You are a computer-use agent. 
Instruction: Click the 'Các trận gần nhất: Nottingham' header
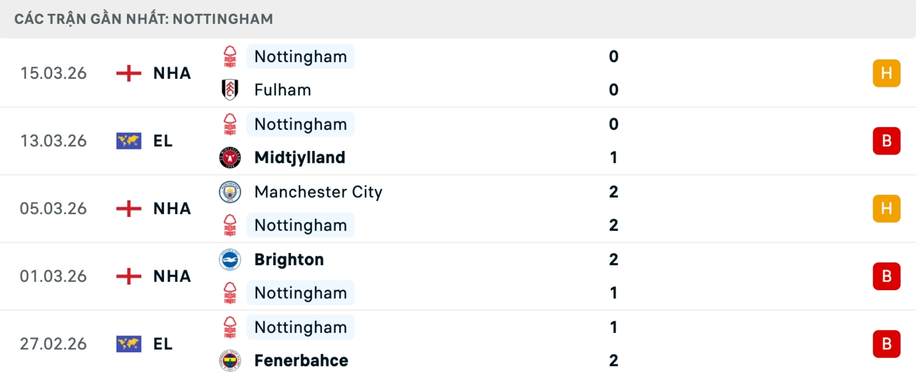[144, 19]
